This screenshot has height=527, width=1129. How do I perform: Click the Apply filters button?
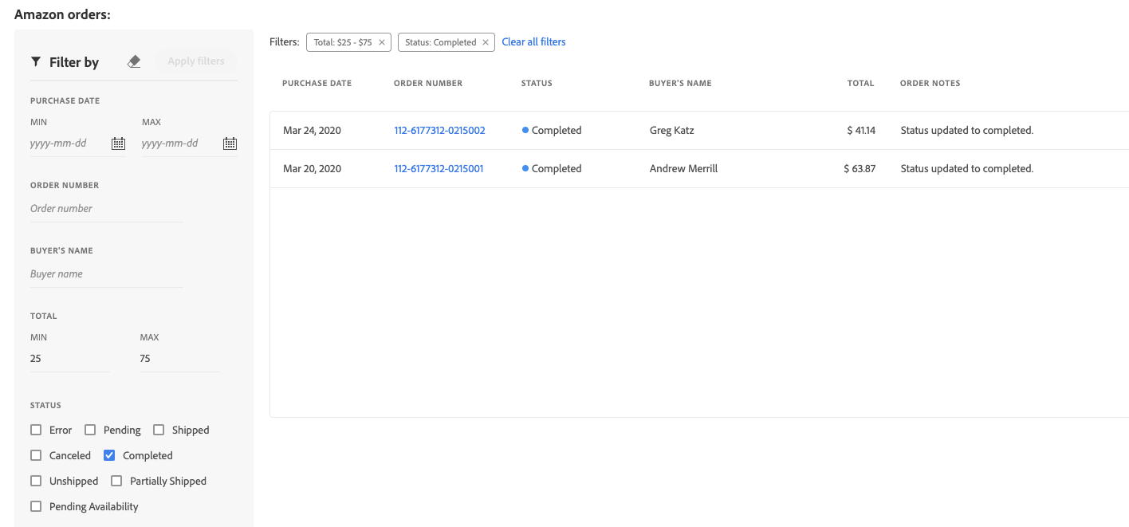pos(196,61)
